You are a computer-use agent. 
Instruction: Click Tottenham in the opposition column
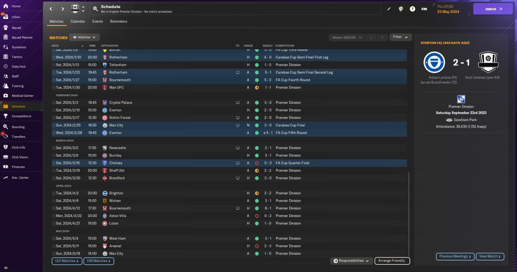click(118, 65)
